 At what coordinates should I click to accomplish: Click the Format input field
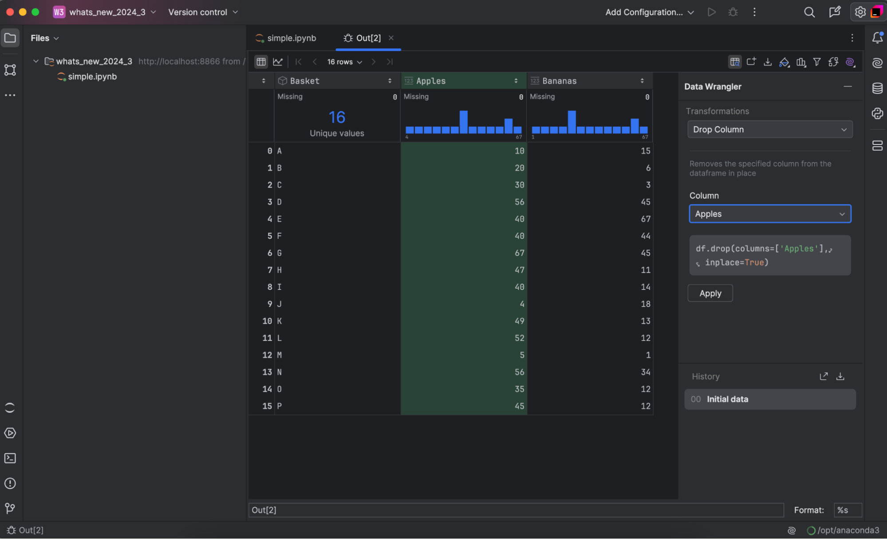847,510
